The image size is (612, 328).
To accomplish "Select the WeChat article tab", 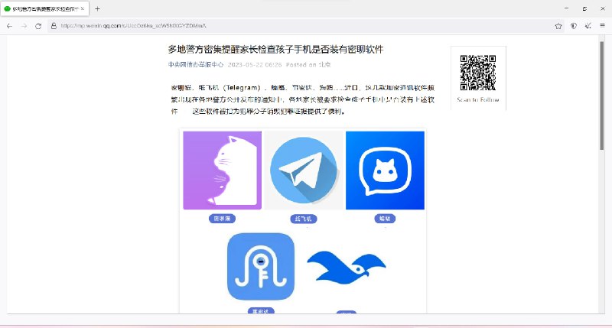I will [44, 8].
